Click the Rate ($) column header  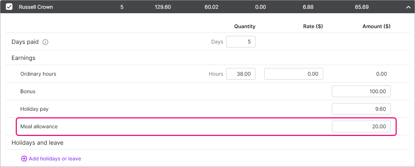pyautogui.click(x=313, y=26)
